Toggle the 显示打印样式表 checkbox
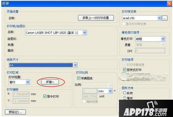The width and height of the screenshot is (173, 117). [x=124, y=24]
